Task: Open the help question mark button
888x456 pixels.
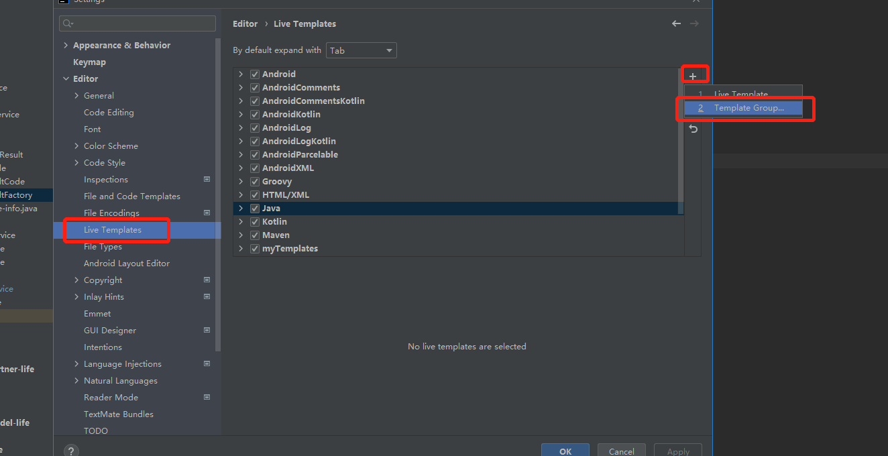Action: 71,451
